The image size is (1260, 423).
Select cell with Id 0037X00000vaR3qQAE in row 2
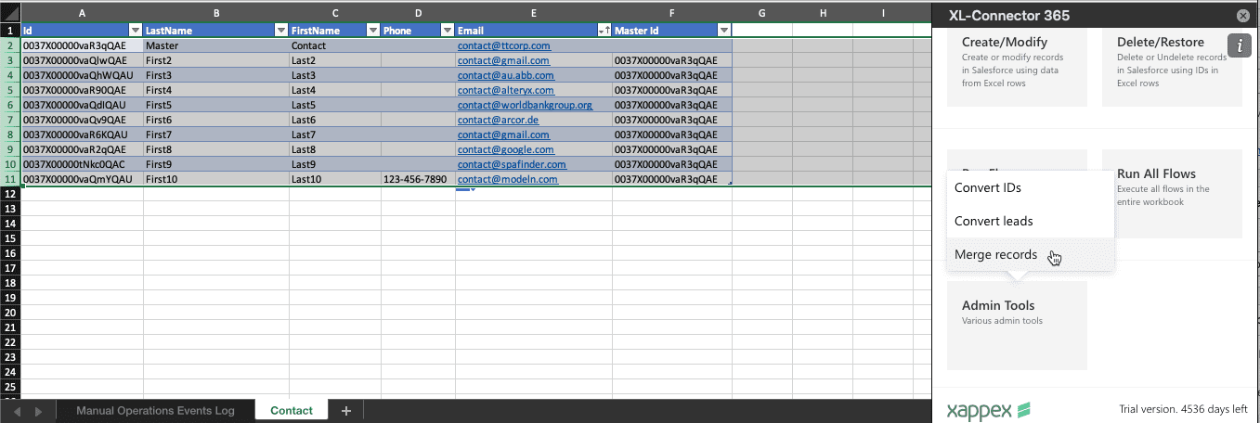click(82, 45)
